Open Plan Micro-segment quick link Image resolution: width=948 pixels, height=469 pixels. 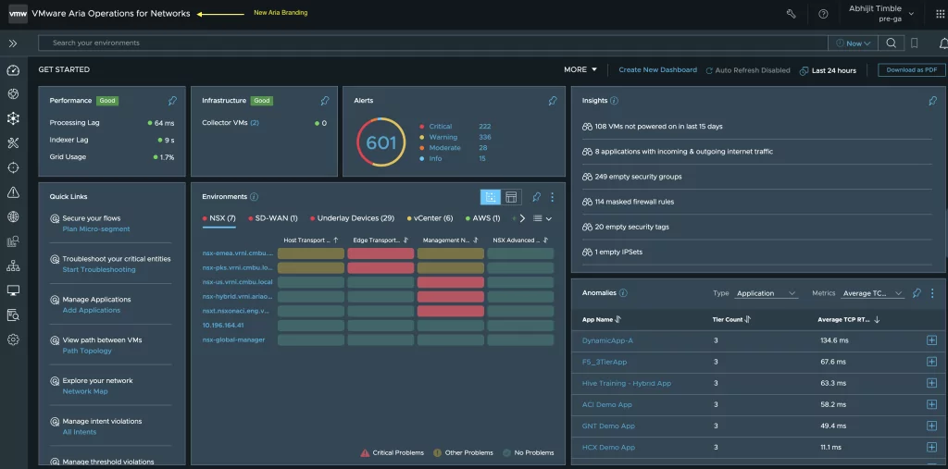(x=96, y=229)
